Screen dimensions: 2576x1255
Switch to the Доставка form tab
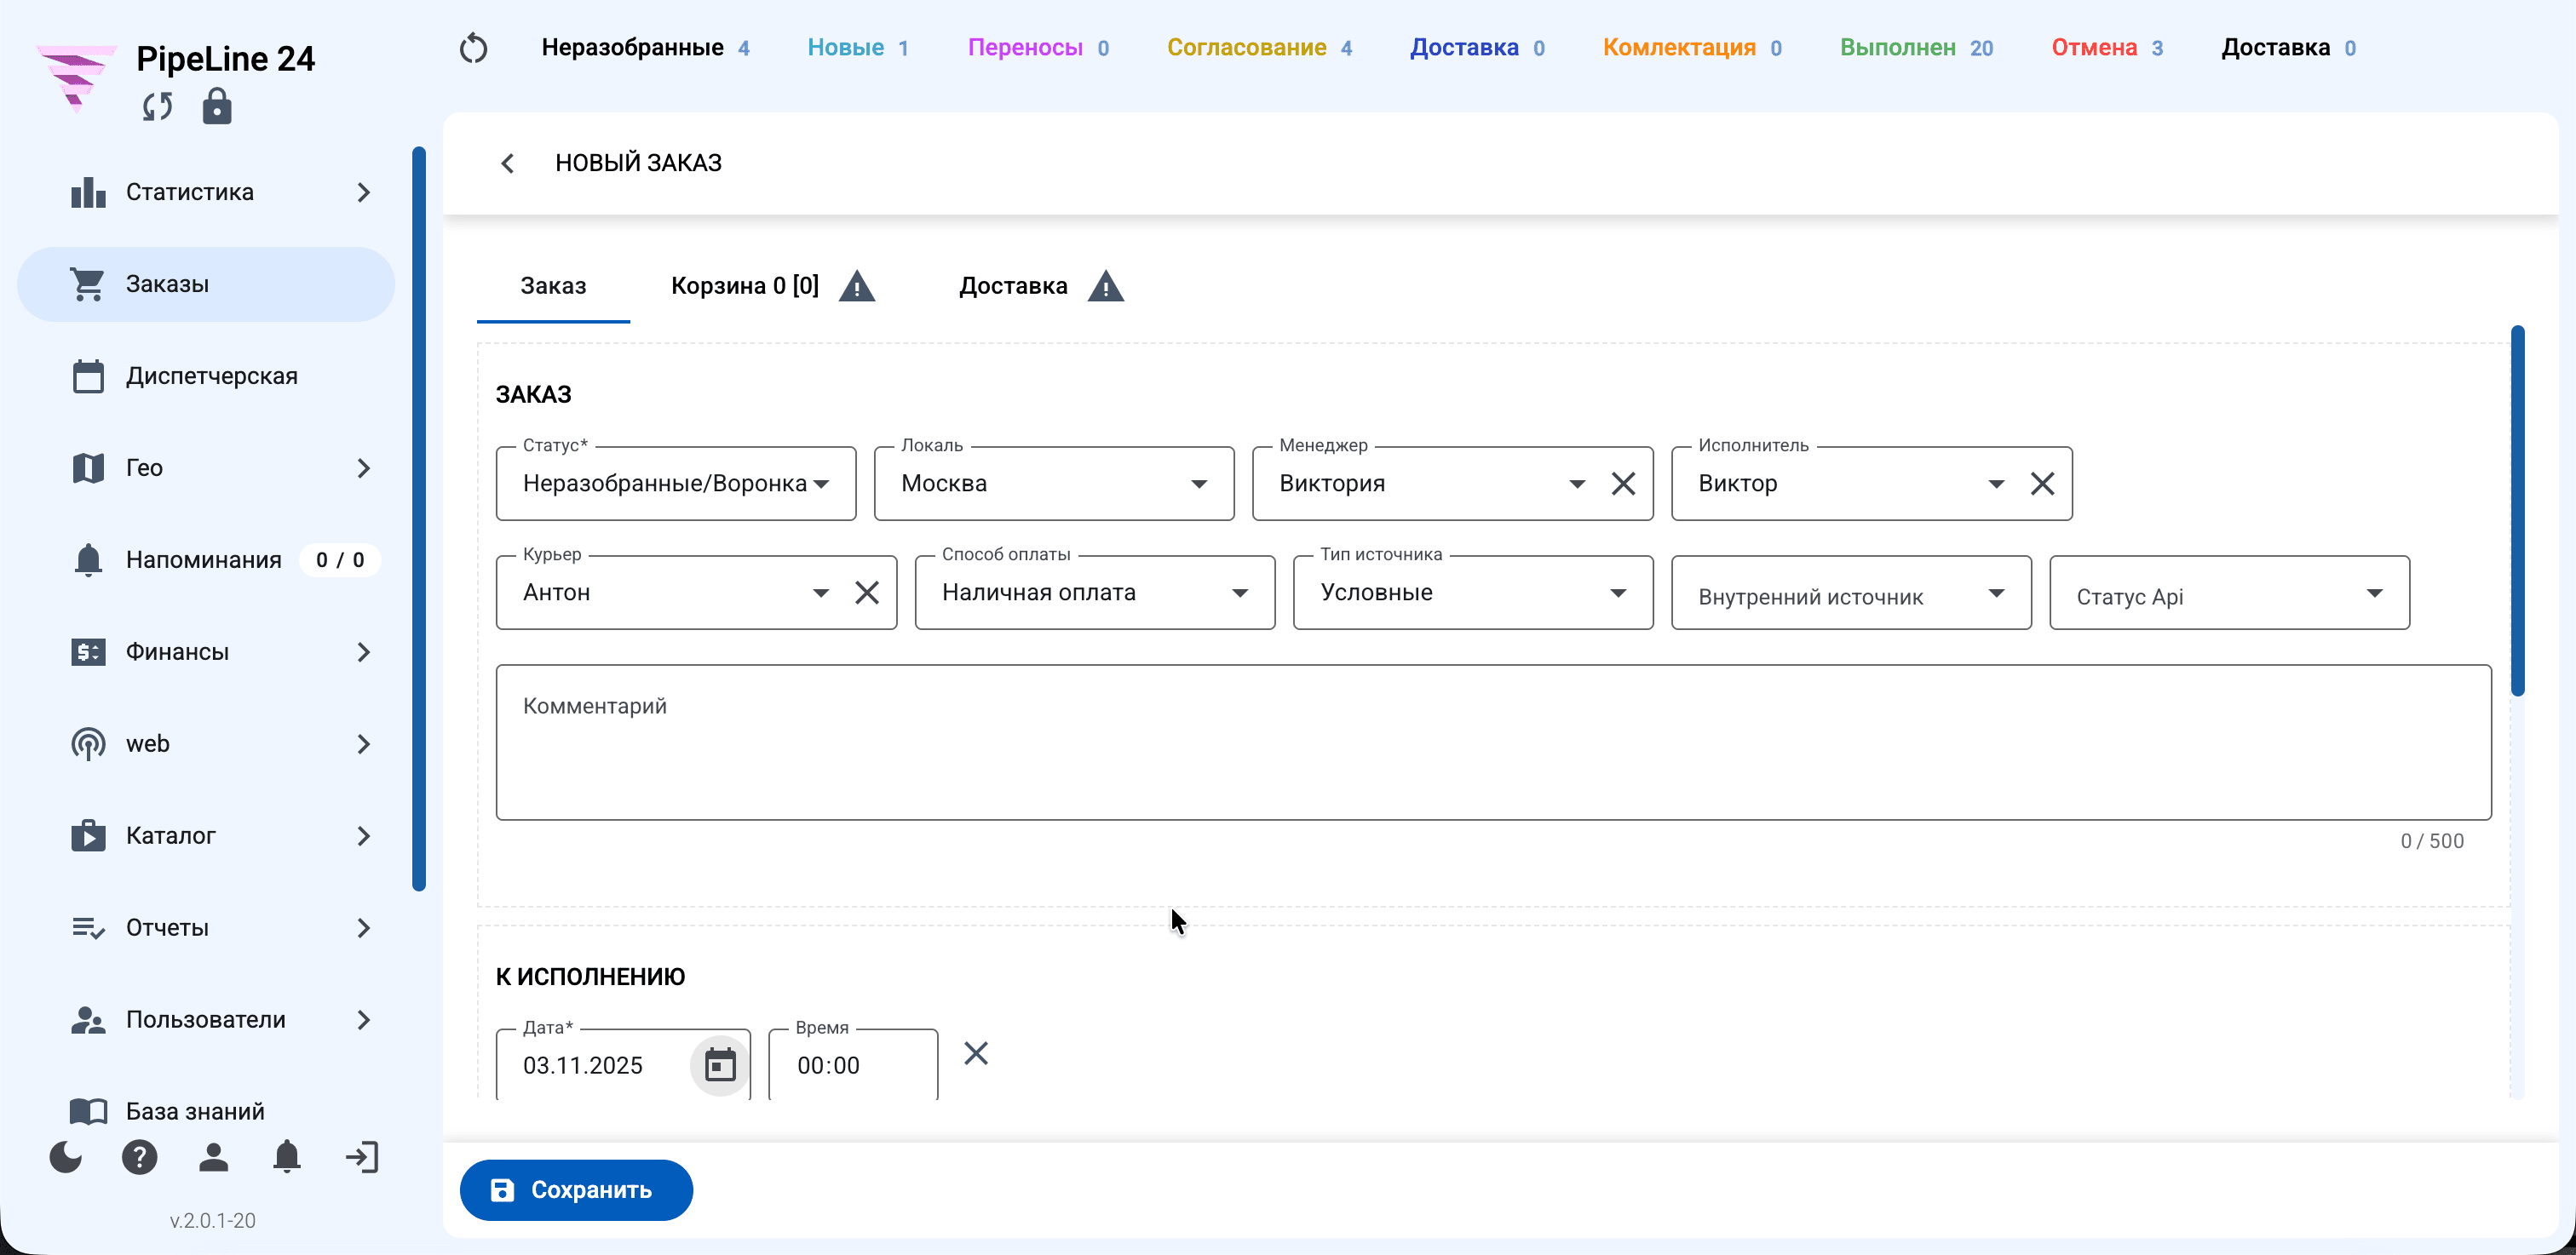pyautogui.click(x=1040, y=287)
